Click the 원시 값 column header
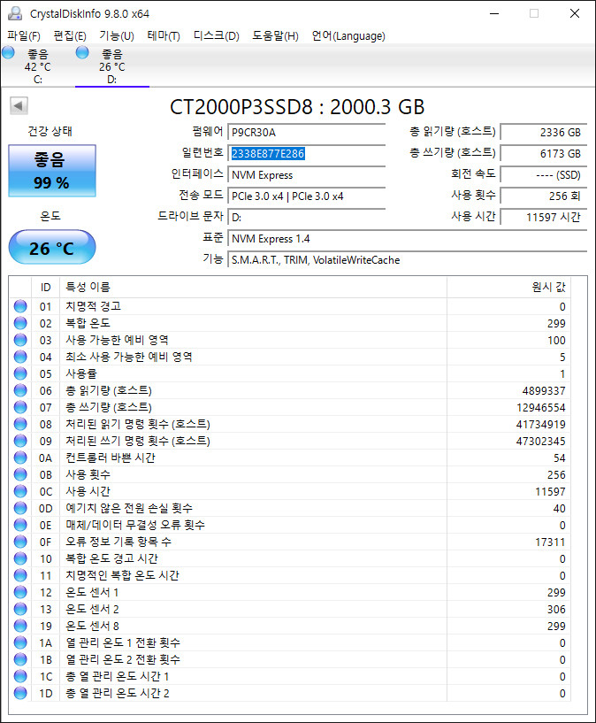 [508, 288]
